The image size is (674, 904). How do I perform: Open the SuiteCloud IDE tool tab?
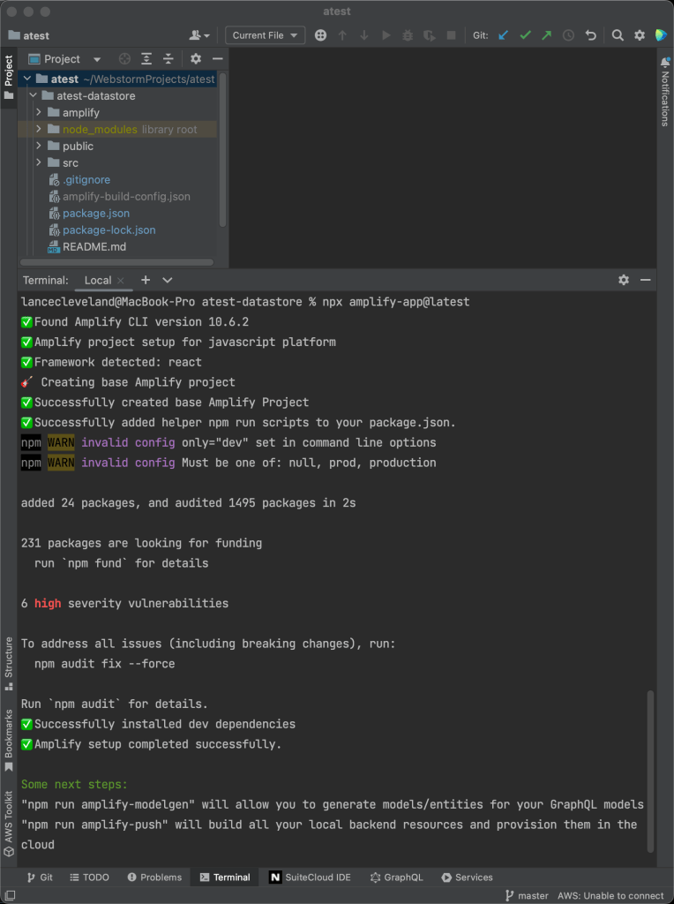[x=310, y=877]
